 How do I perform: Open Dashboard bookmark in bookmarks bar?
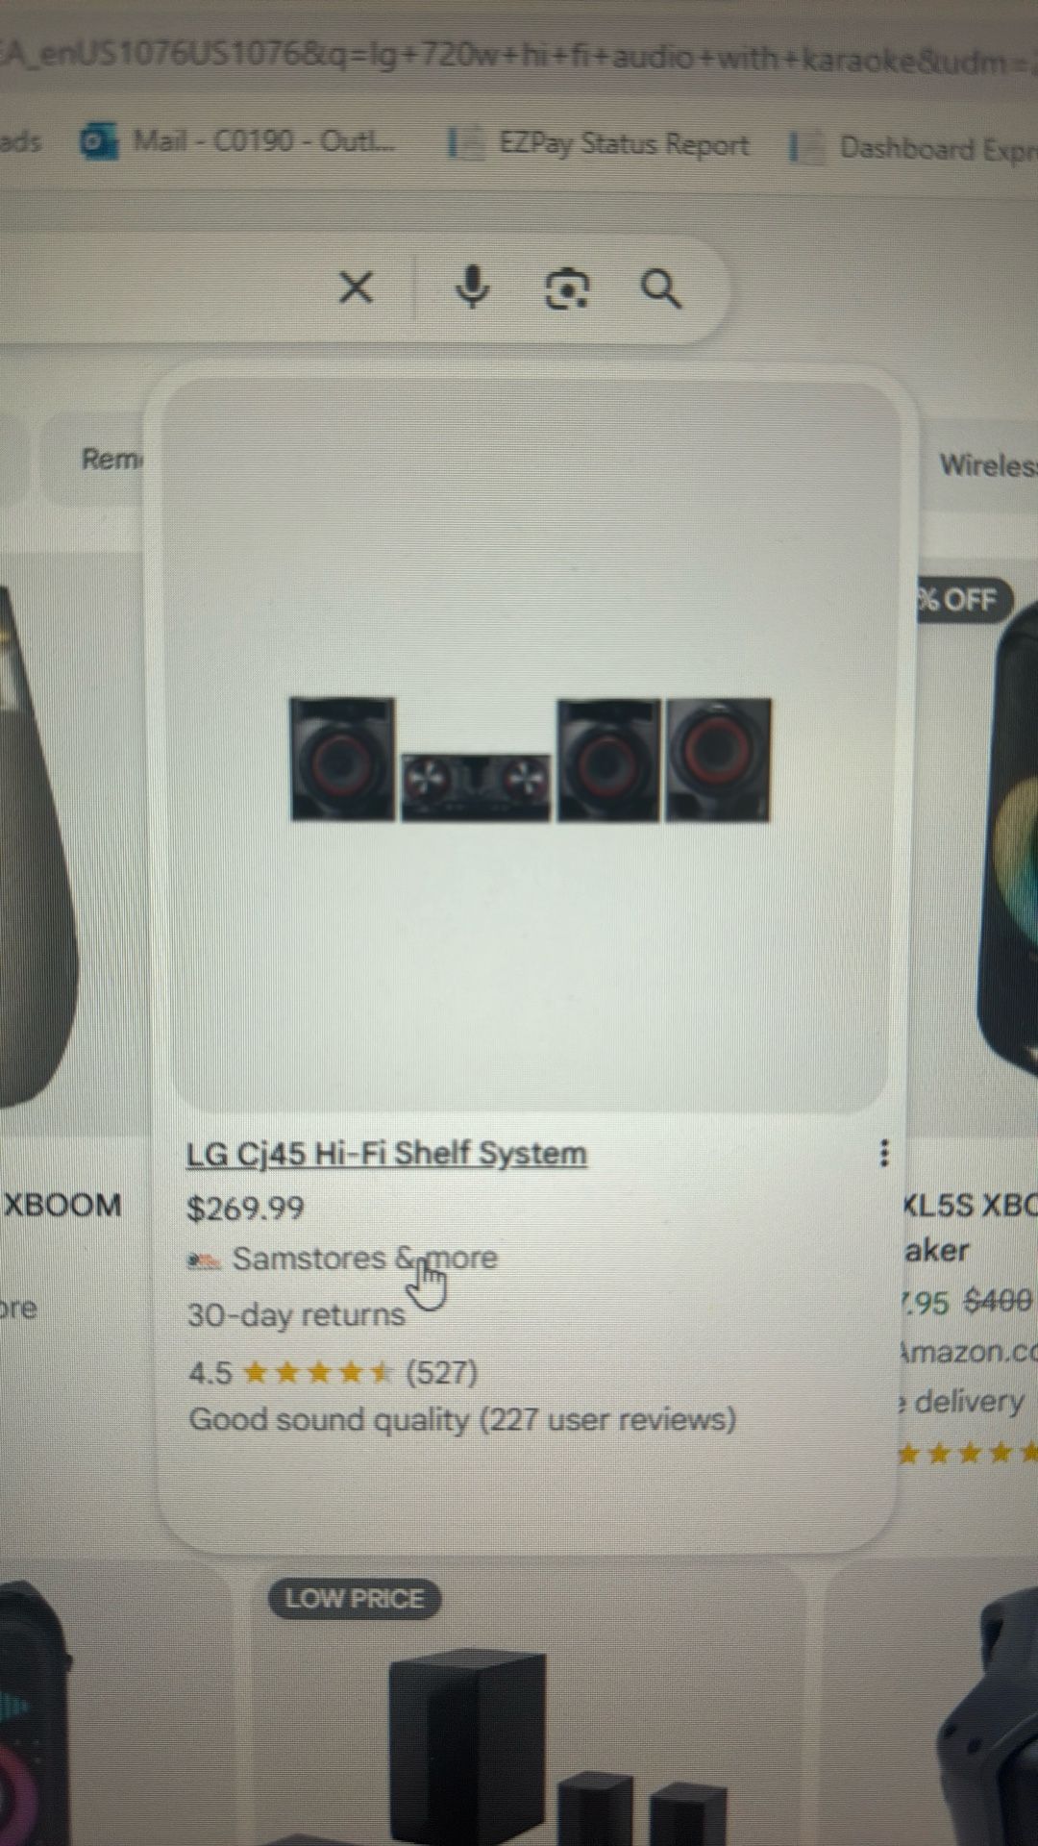pos(919,148)
